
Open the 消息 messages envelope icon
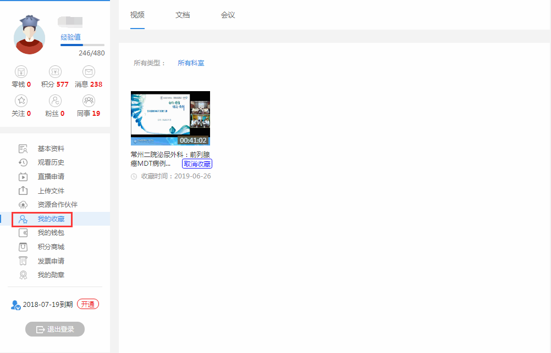coord(89,72)
